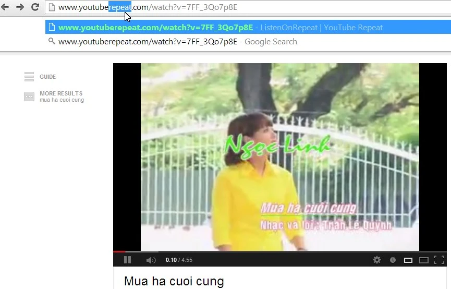This screenshot has height=289, width=451.
Task: Reload the page with the refresh icon
Action: 35,7
